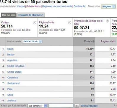Viewport: 117px width, 108px height.
Task: Select Continente detail level link
Action: (79, 6)
